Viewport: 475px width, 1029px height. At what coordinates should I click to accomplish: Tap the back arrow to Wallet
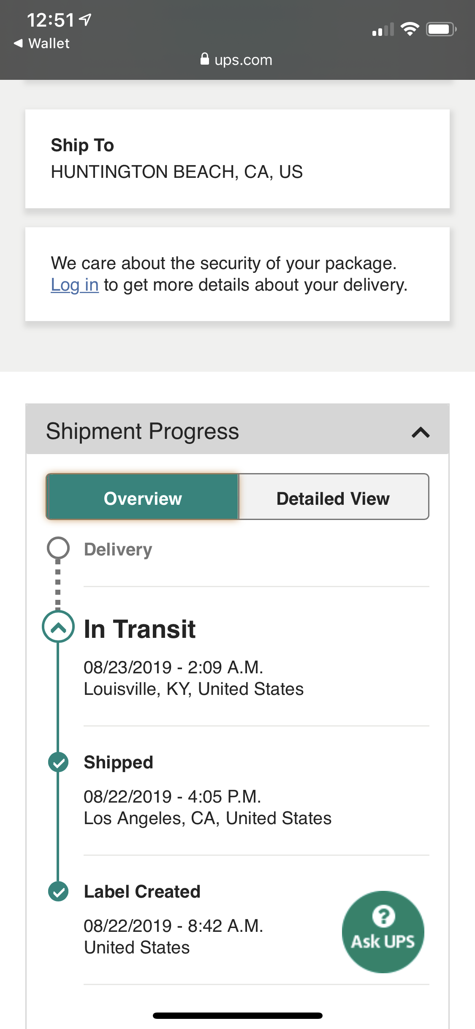tap(18, 43)
